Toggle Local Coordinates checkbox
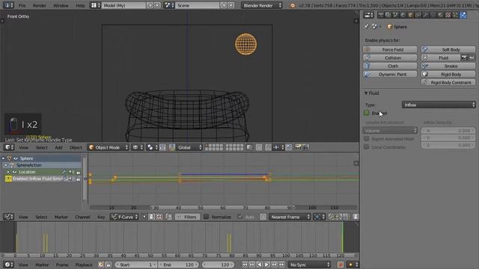Screen dimensions: 479x269 366,146
